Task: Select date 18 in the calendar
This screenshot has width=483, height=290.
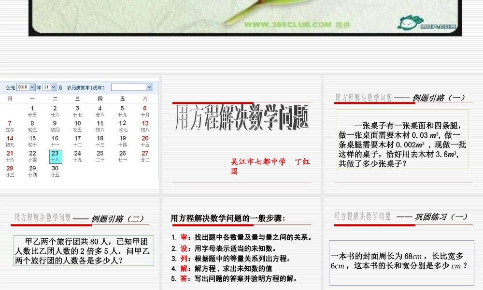Action: click(100, 141)
